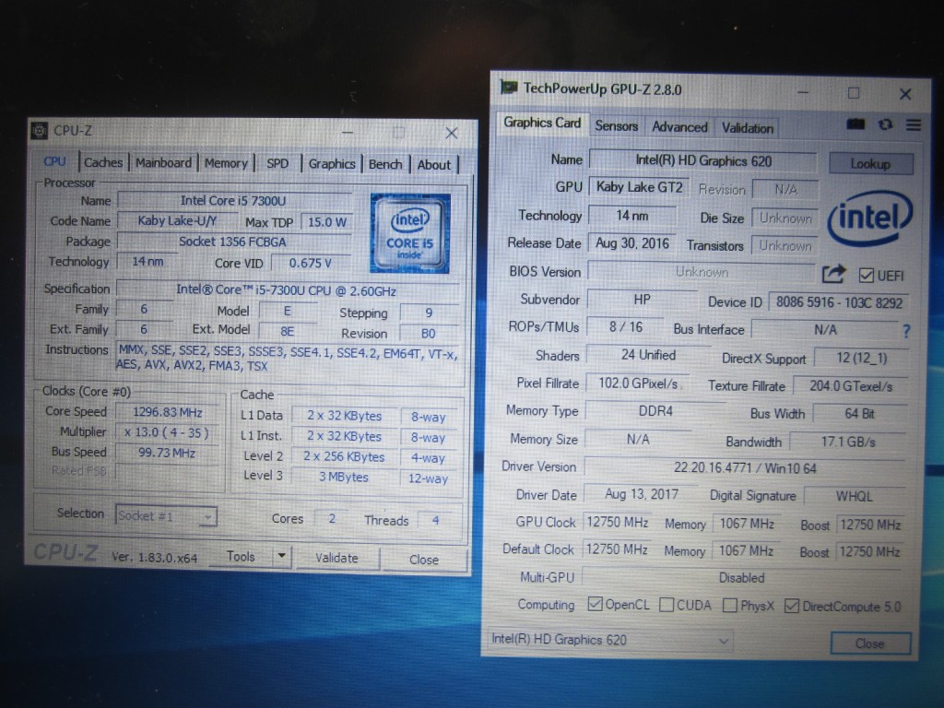This screenshot has height=708, width=944.
Task: Open the Sensors tab in GPU-Z
Action: 617,125
